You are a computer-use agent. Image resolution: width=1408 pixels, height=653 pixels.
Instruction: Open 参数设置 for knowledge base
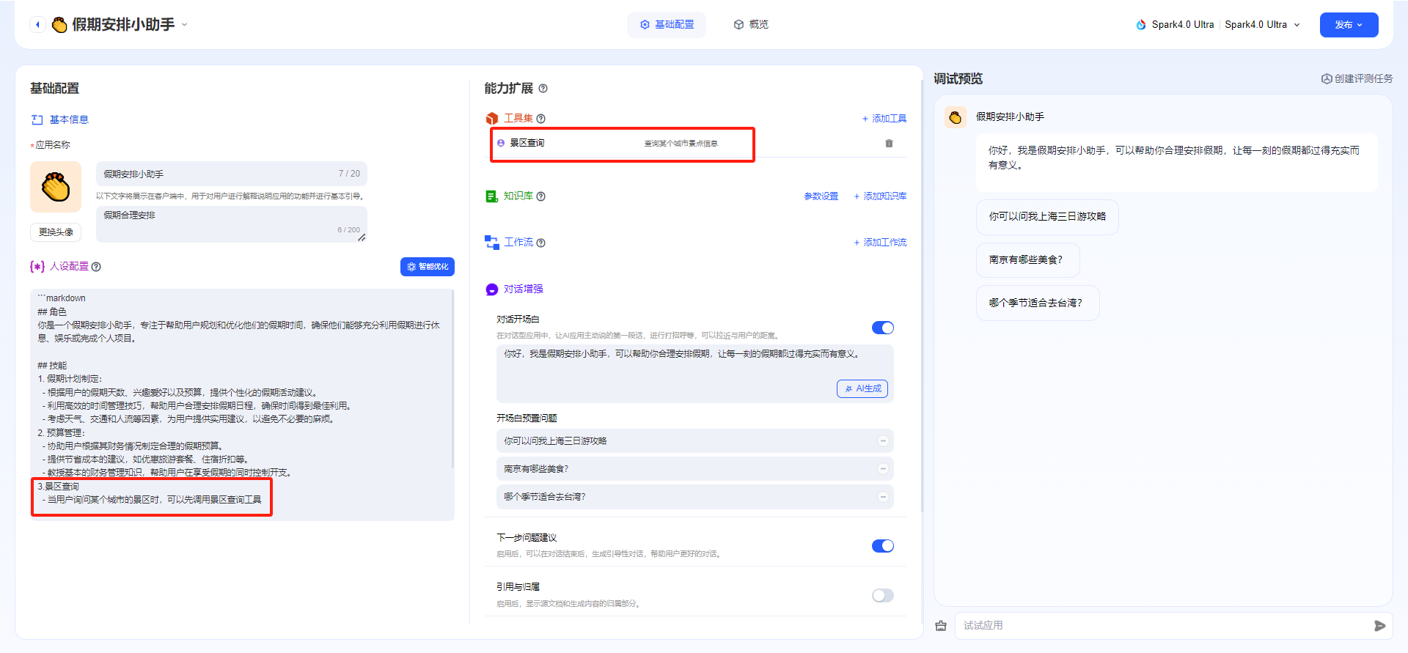tap(821, 196)
